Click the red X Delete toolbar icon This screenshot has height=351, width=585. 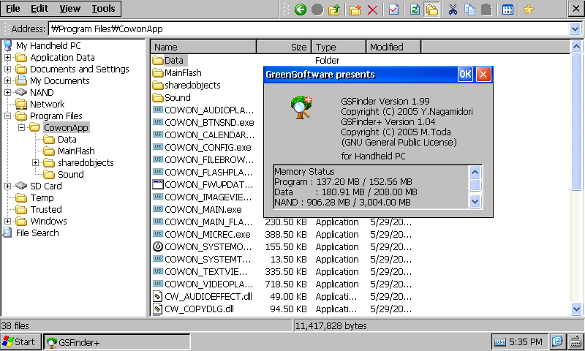click(x=372, y=10)
